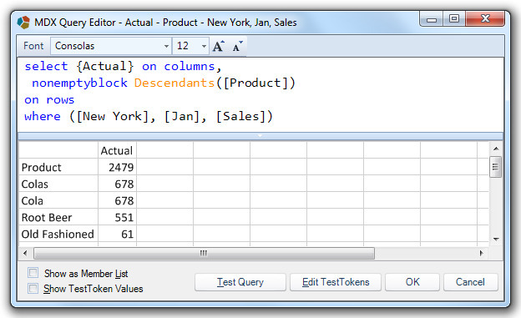The image size is (521, 318).
Task: Click the nonemptyblock keyword in query
Action: [x=79, y=83]
